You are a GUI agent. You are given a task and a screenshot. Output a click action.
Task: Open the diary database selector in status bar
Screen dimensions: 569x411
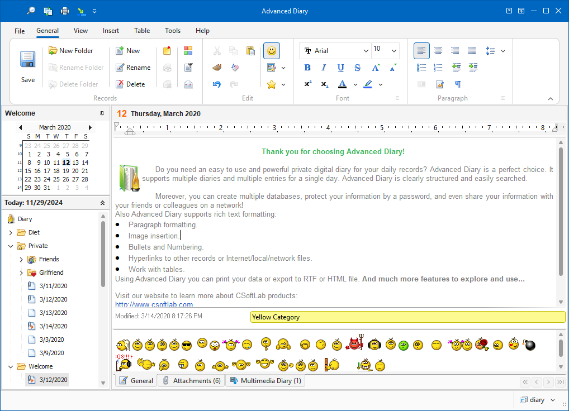tap(537, 400)
